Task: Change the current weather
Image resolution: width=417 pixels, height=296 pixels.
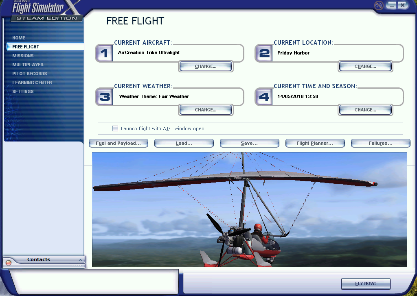Action: [206, 110]
